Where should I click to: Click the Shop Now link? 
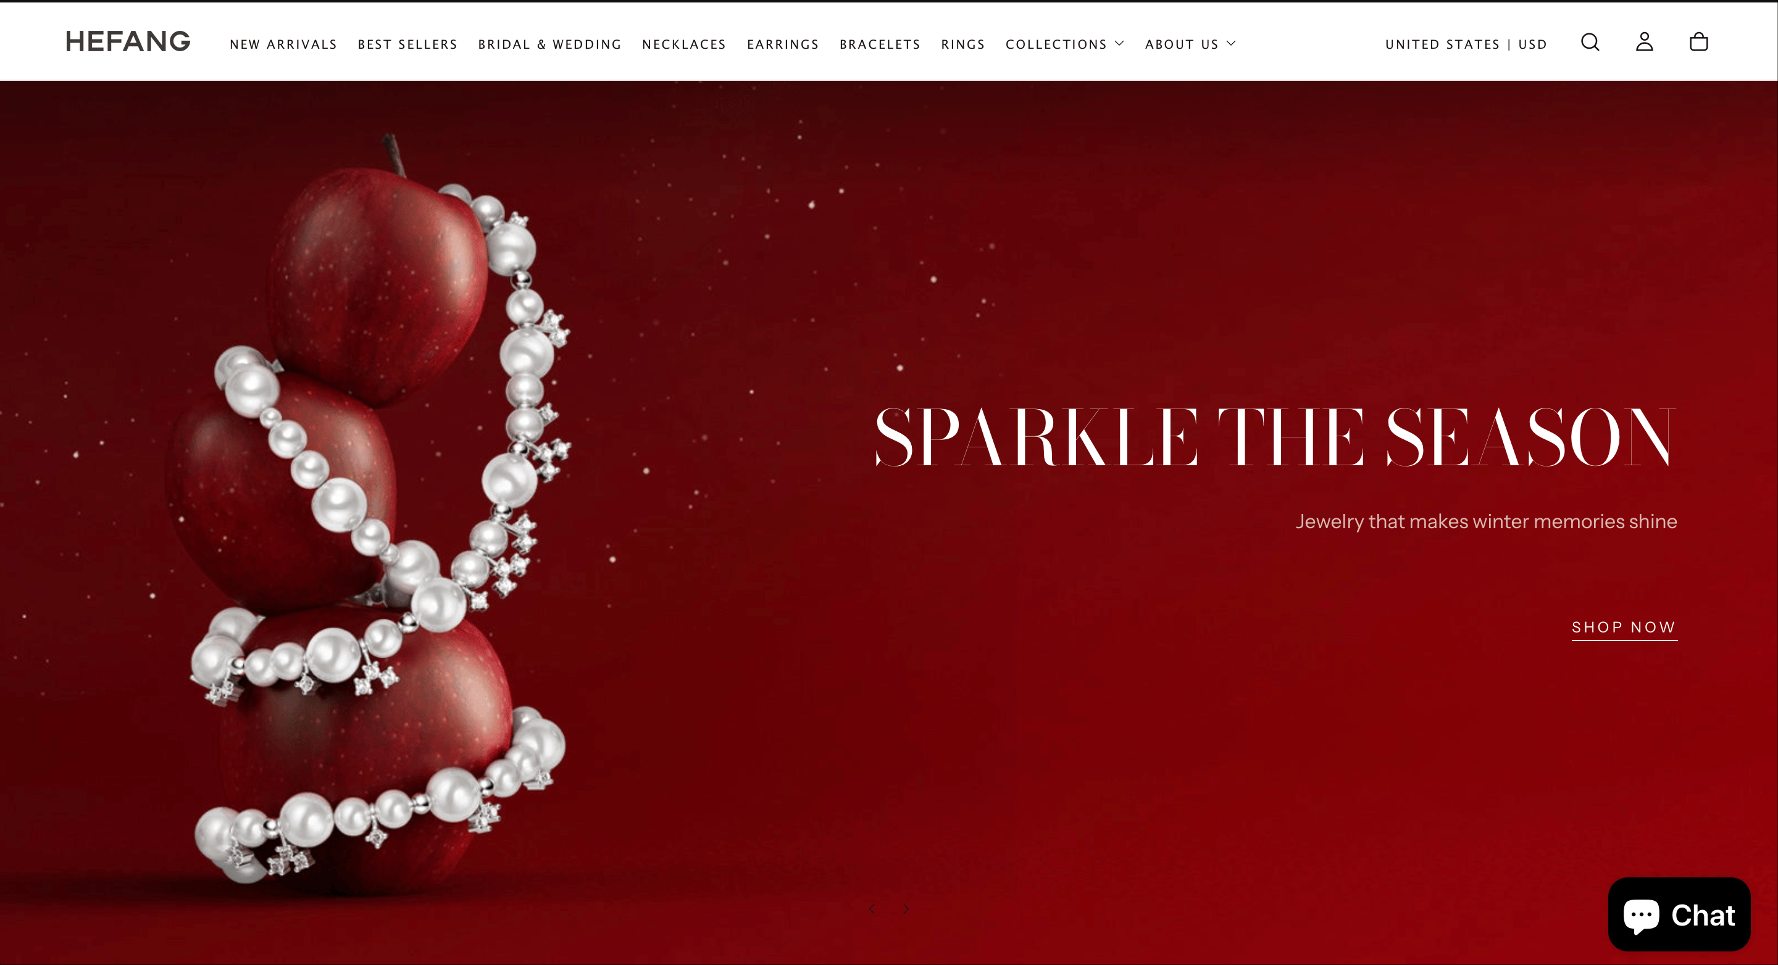pyautogui.click(x=1624, y=627)
